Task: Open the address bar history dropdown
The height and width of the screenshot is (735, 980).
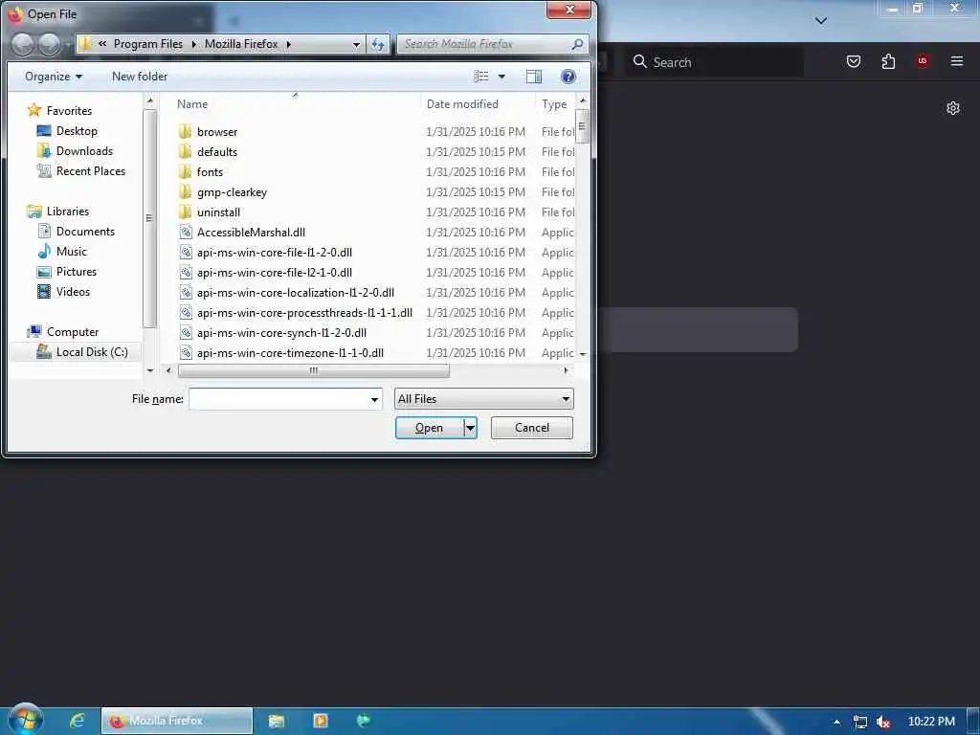Action: [356, 44]
